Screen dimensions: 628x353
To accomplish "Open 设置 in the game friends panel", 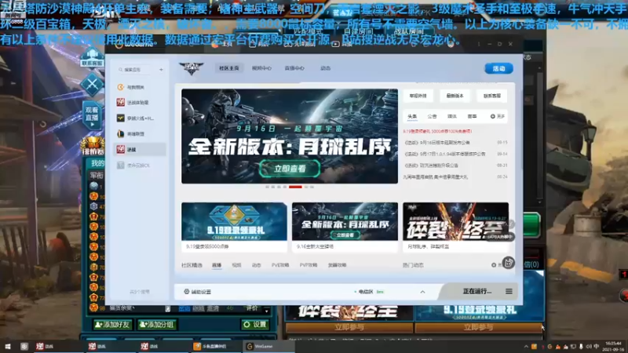I will pyautogui.click(x=254, y=325).
